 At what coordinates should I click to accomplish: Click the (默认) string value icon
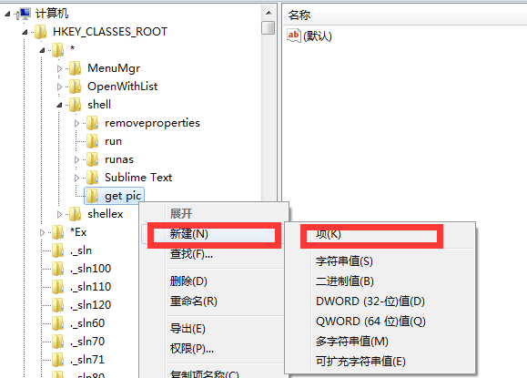[x=294, y=36]
